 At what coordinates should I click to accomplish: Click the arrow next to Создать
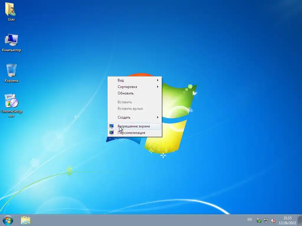tap(158, 117)
